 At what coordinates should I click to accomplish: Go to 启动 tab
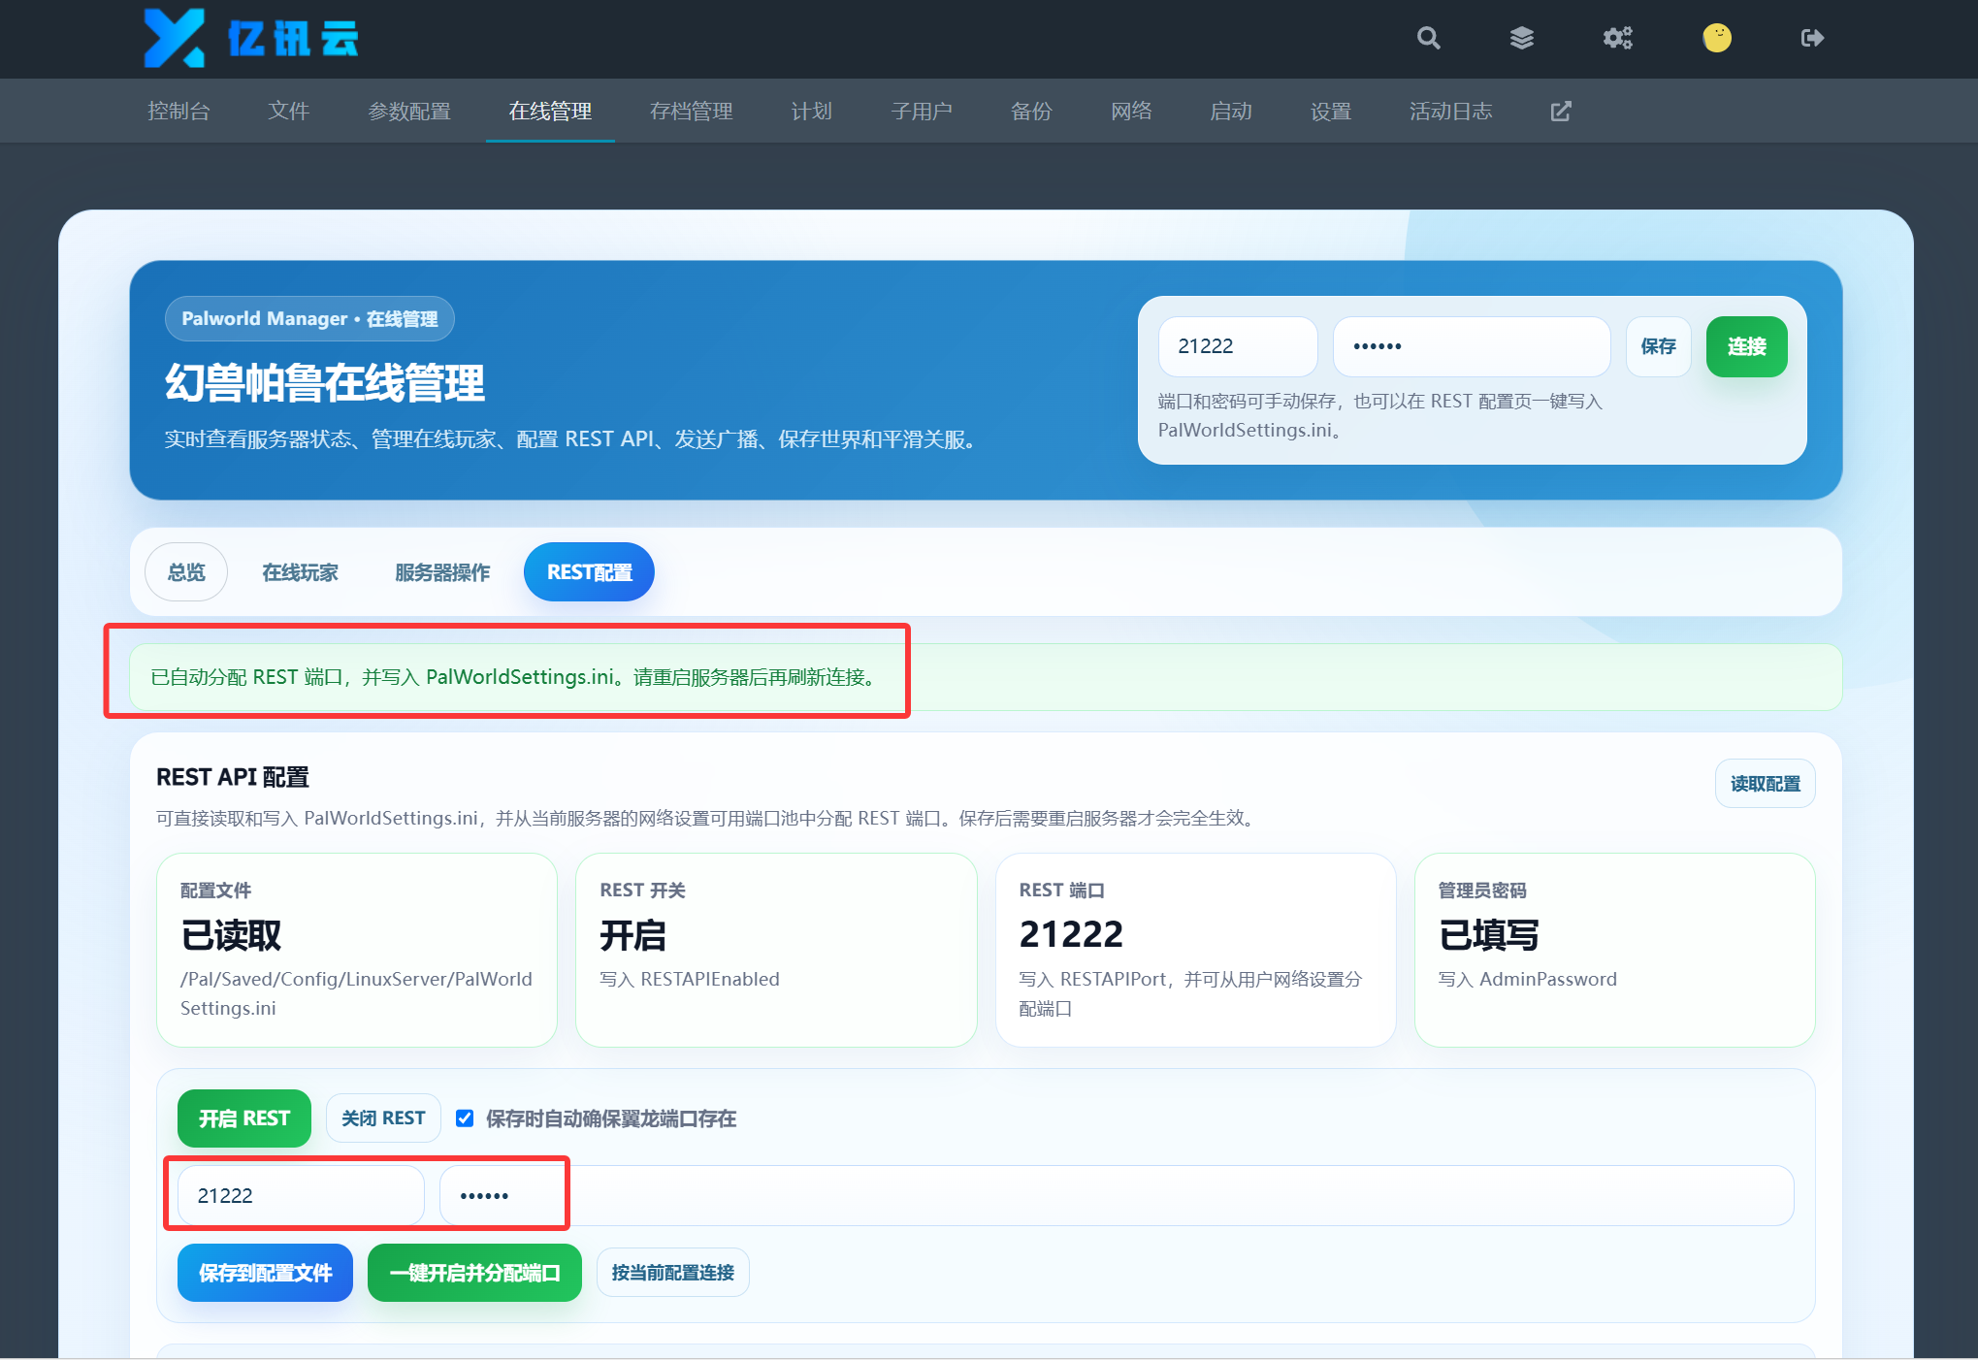[x=1231, y=112]
